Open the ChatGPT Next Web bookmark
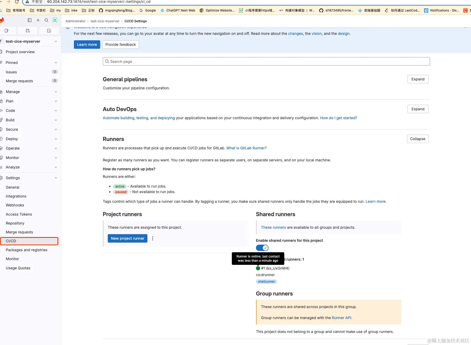Screen dimensions: 471x345 pyautogui.click(x=178, y=10)
